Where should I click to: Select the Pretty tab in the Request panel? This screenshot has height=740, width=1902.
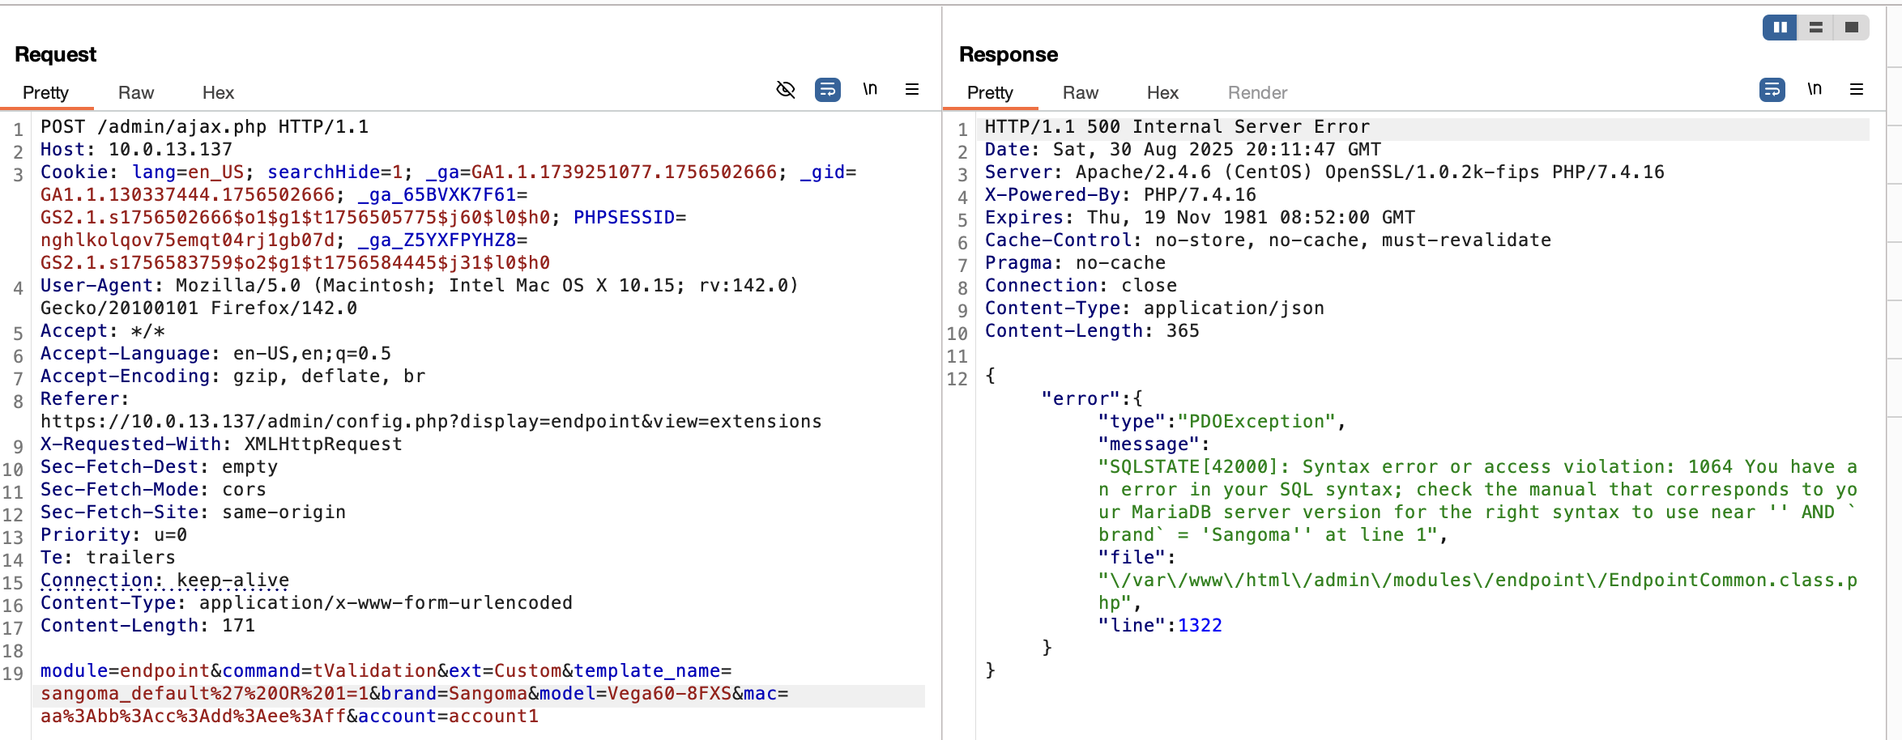click(x=46, y=92)
